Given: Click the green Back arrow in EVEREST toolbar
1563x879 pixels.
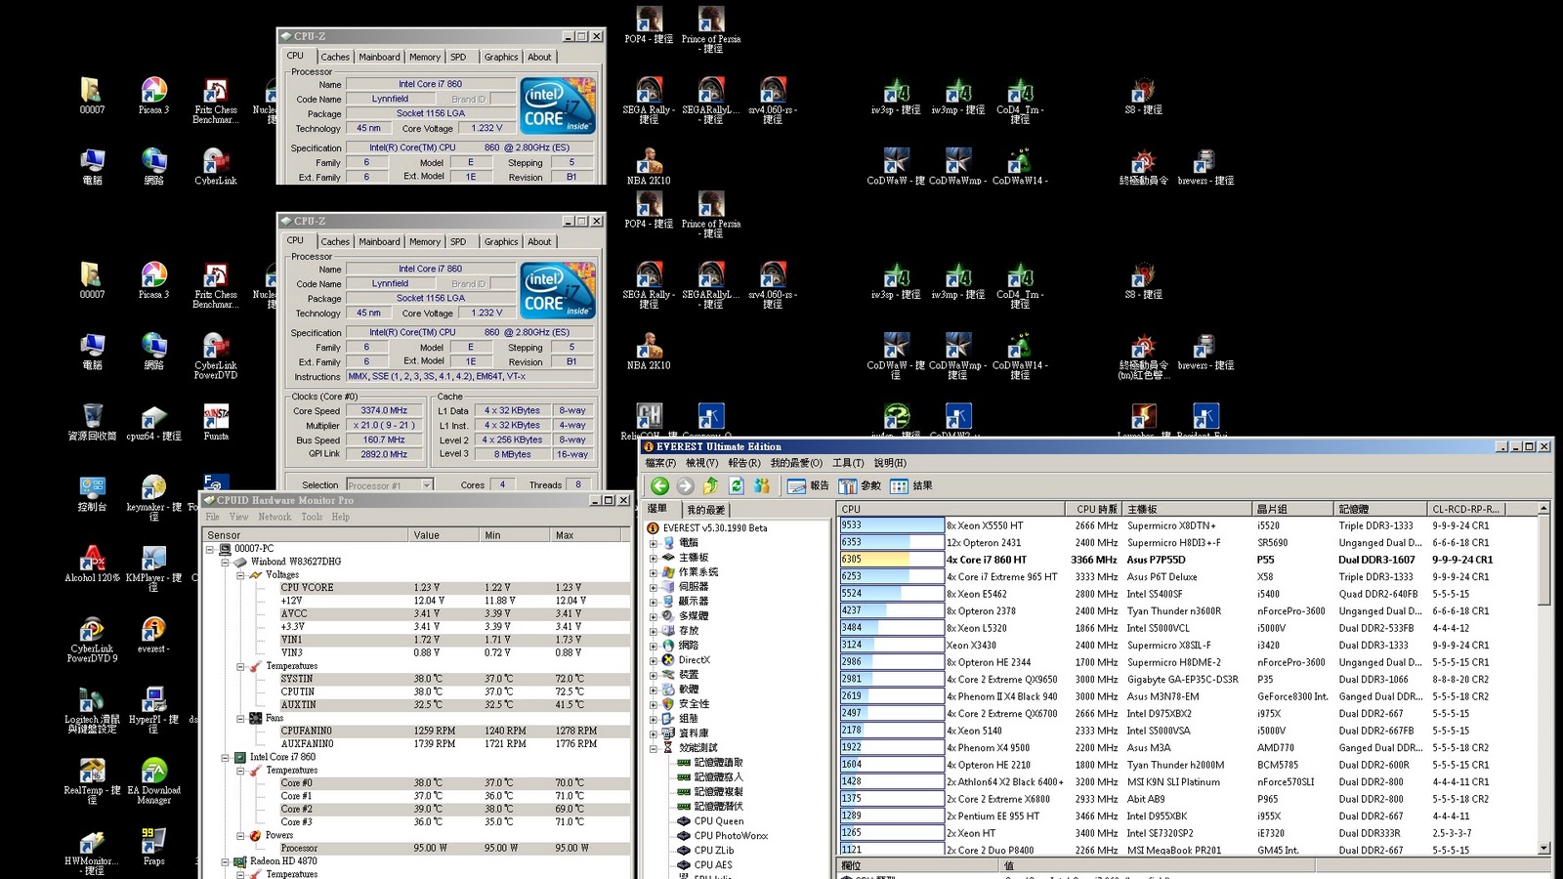Looking at the screenshot, I should [x=660, y=485].
